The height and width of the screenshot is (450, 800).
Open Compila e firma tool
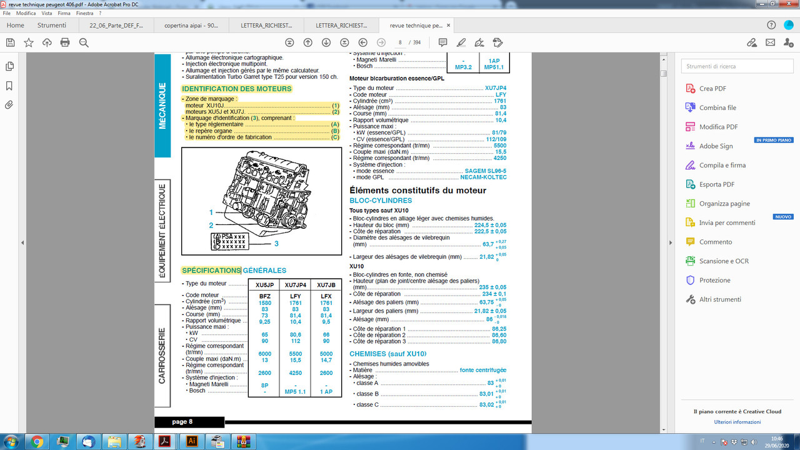[722, 166]
